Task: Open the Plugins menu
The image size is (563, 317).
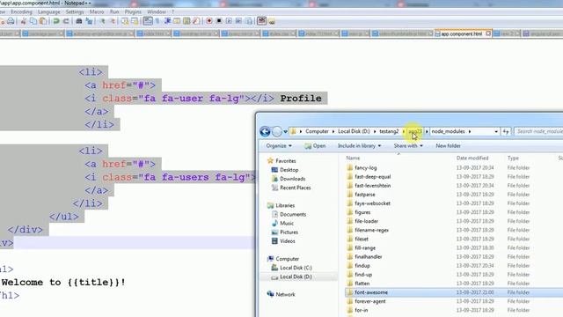Action: pyautogui.click(x=133, y=11)
